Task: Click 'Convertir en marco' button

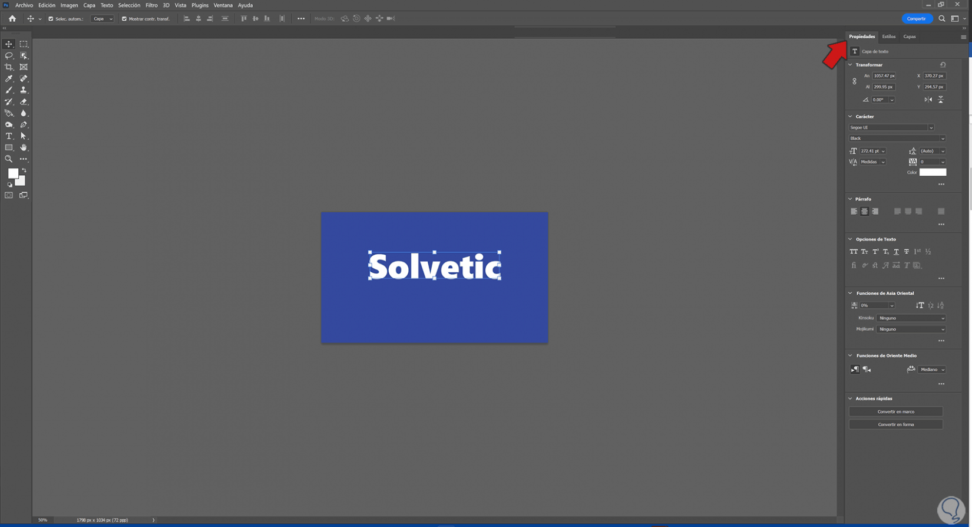Action: point(896,411)
